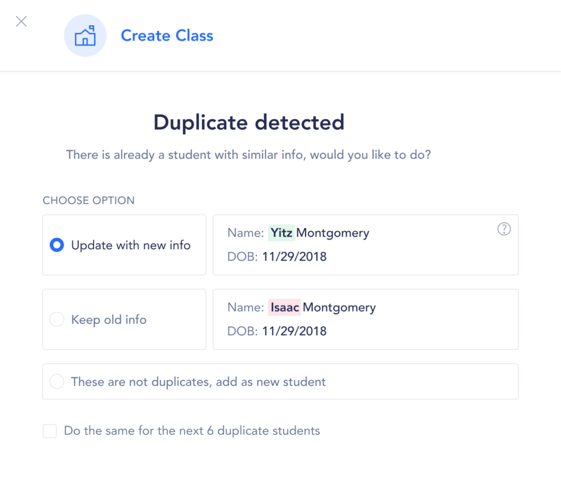Click the new info card's DOB date

294,257
